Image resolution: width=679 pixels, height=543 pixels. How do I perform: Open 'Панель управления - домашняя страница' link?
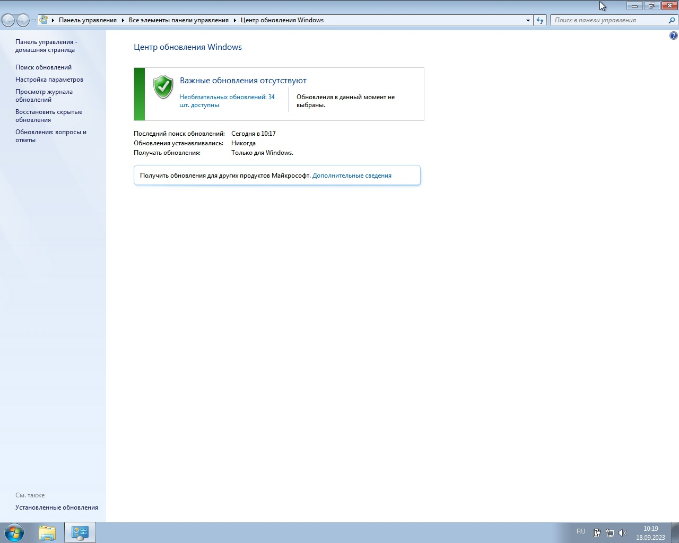pos(46,46)
